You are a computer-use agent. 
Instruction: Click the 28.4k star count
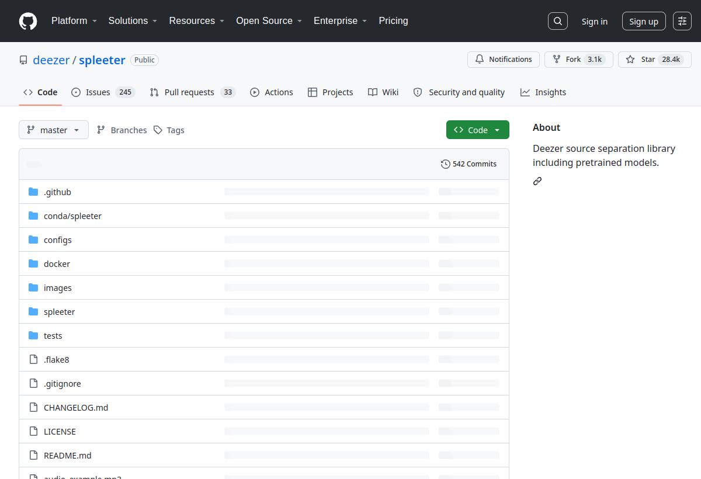tap(671, 60)
